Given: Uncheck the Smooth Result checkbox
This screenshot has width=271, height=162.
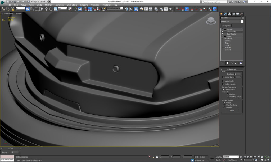Looking at the screenshot, I should pos(223,90).
